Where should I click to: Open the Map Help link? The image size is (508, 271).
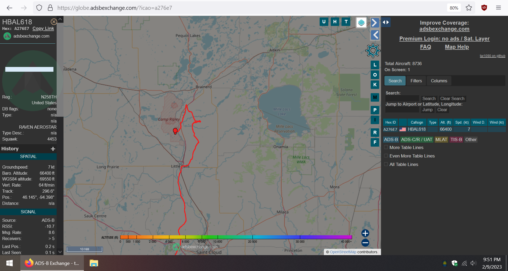coord(457,47)
